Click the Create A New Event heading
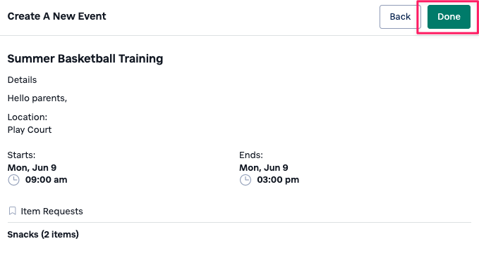The height and width of the screenshot is (253, 479). [56, 16]
